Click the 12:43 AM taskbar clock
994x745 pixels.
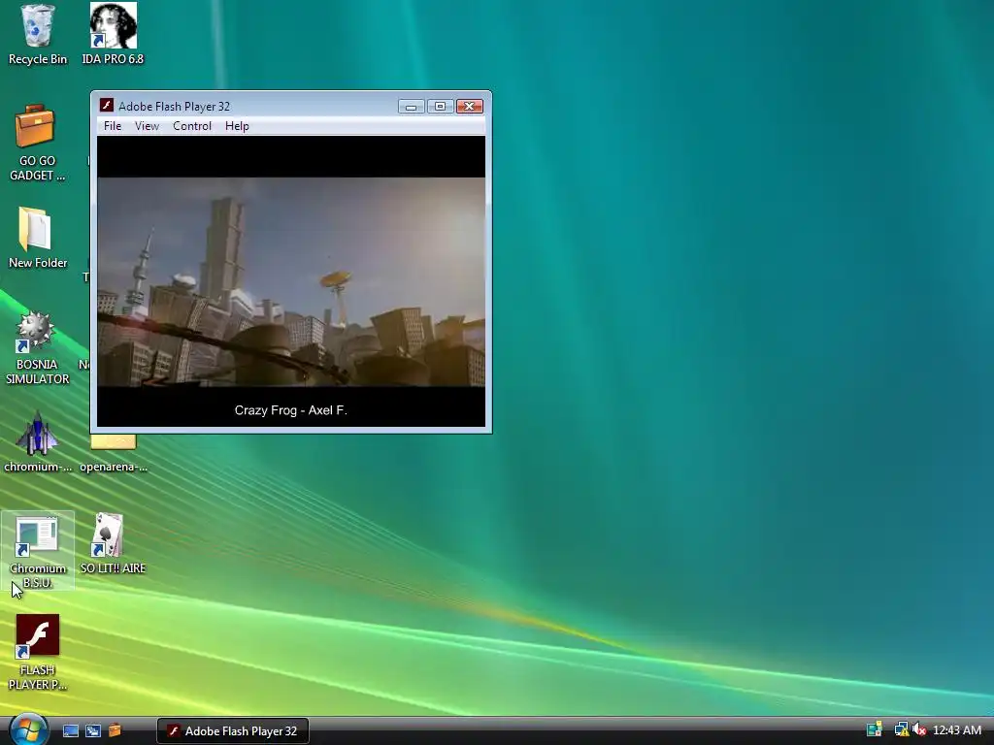(956, 730)
